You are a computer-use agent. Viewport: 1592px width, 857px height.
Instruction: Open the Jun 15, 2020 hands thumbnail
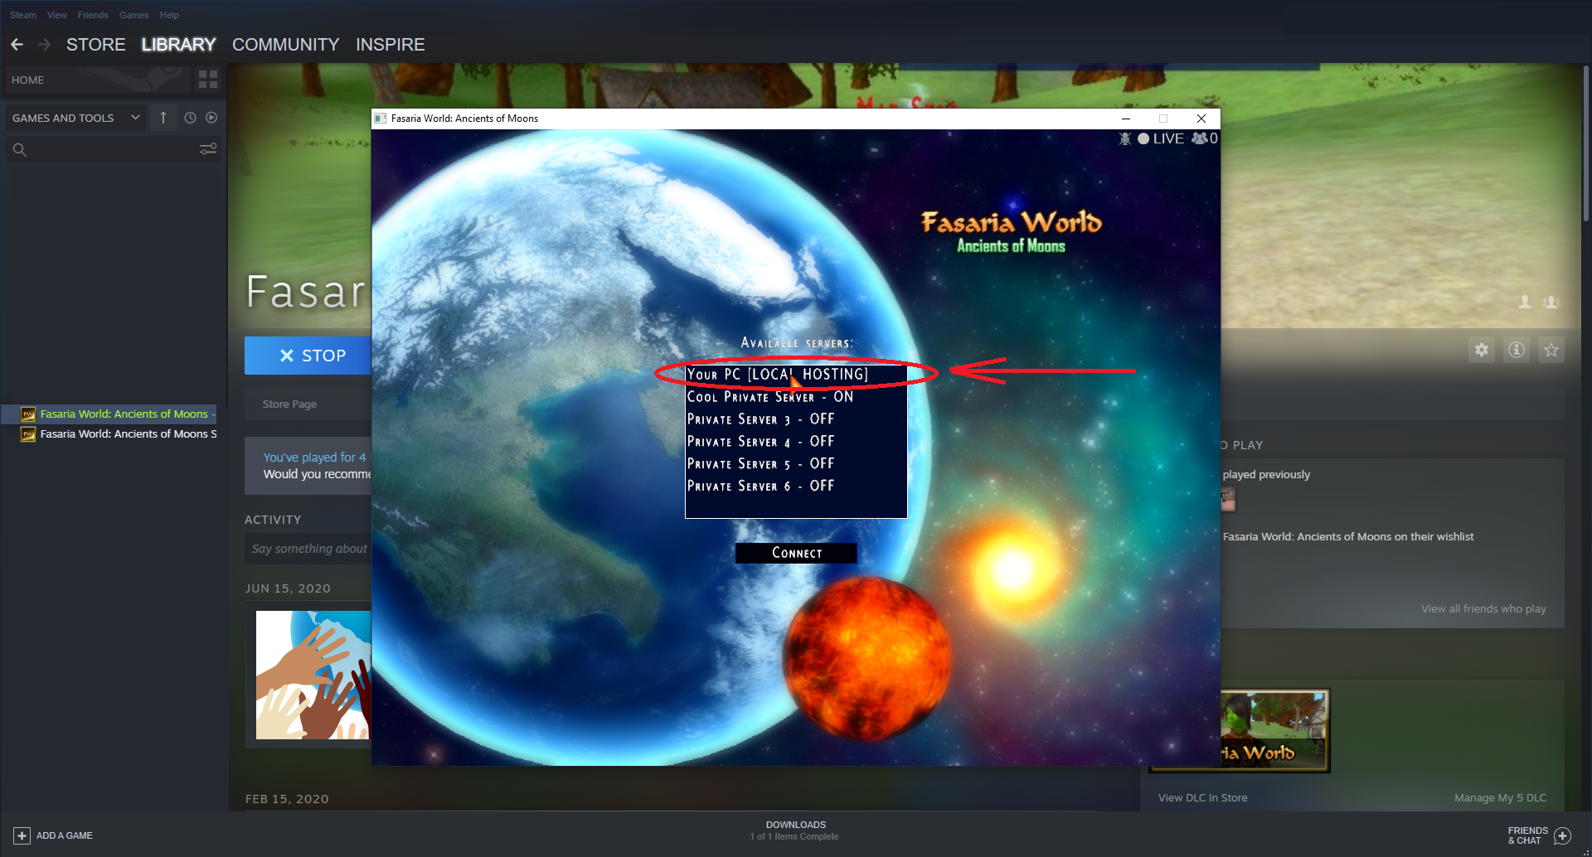(313, 675)
